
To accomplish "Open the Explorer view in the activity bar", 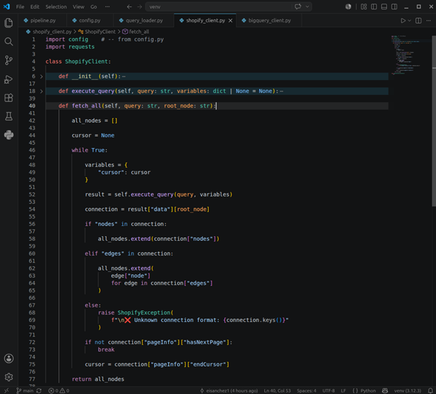I will 9,23.
